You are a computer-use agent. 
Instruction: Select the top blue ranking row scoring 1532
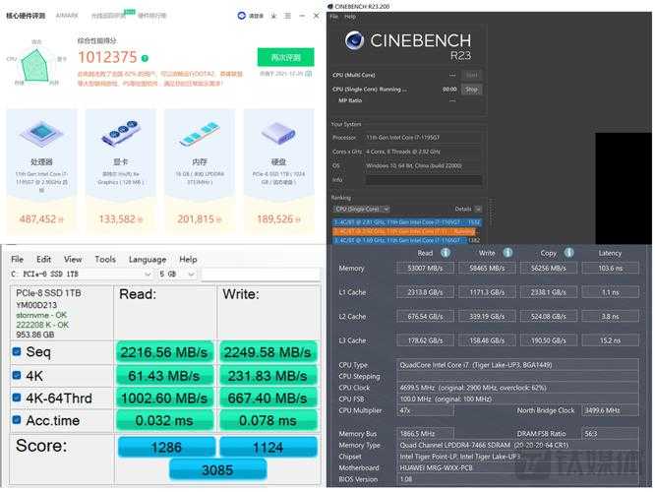pyautogui.click(x=407, y=222)
